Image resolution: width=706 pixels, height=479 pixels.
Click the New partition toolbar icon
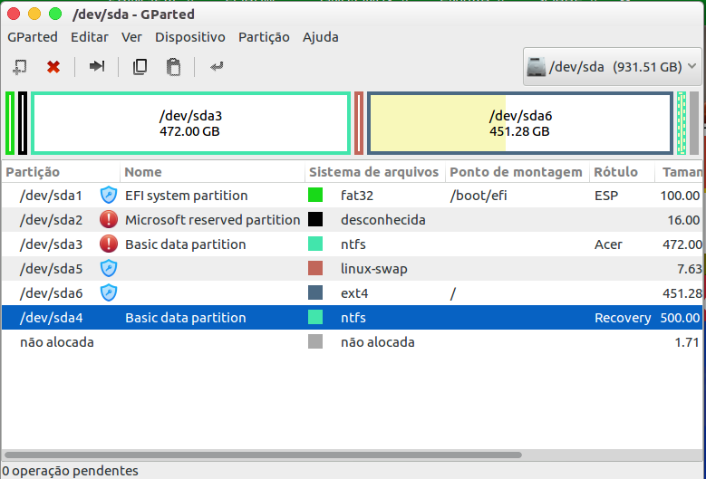(19, 66)
